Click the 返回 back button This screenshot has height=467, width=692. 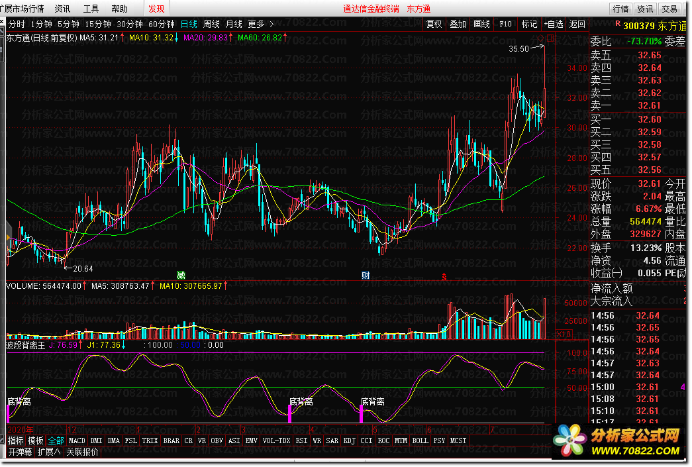pyautogui.click(x=577, y=25)
